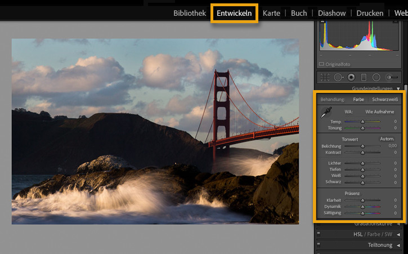Switch to the Karte module
This screenshot has height=254, width=408.
[x=271, y=13]
